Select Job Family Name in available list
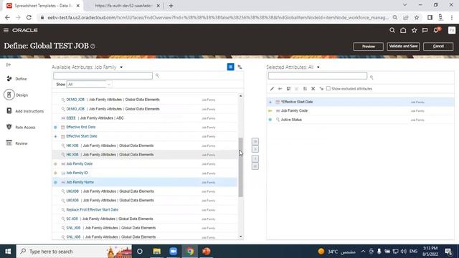The width and height of the screenshot is (459, 258). (x=145, y=182)
